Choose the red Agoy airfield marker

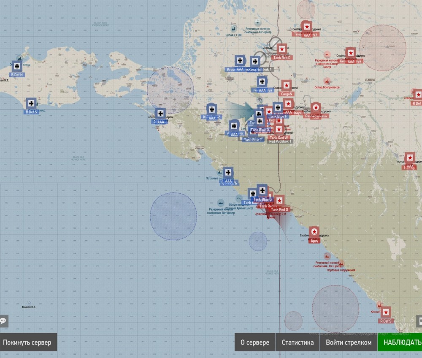(x=314, y=232)
